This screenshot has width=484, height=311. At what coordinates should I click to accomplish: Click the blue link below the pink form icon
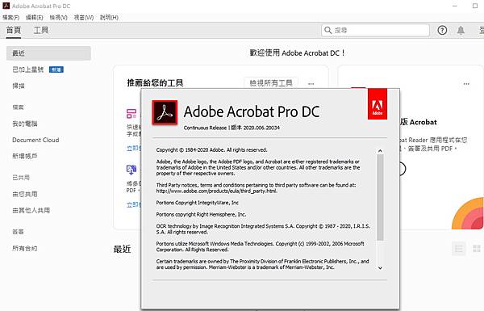(x=134, y=148)
